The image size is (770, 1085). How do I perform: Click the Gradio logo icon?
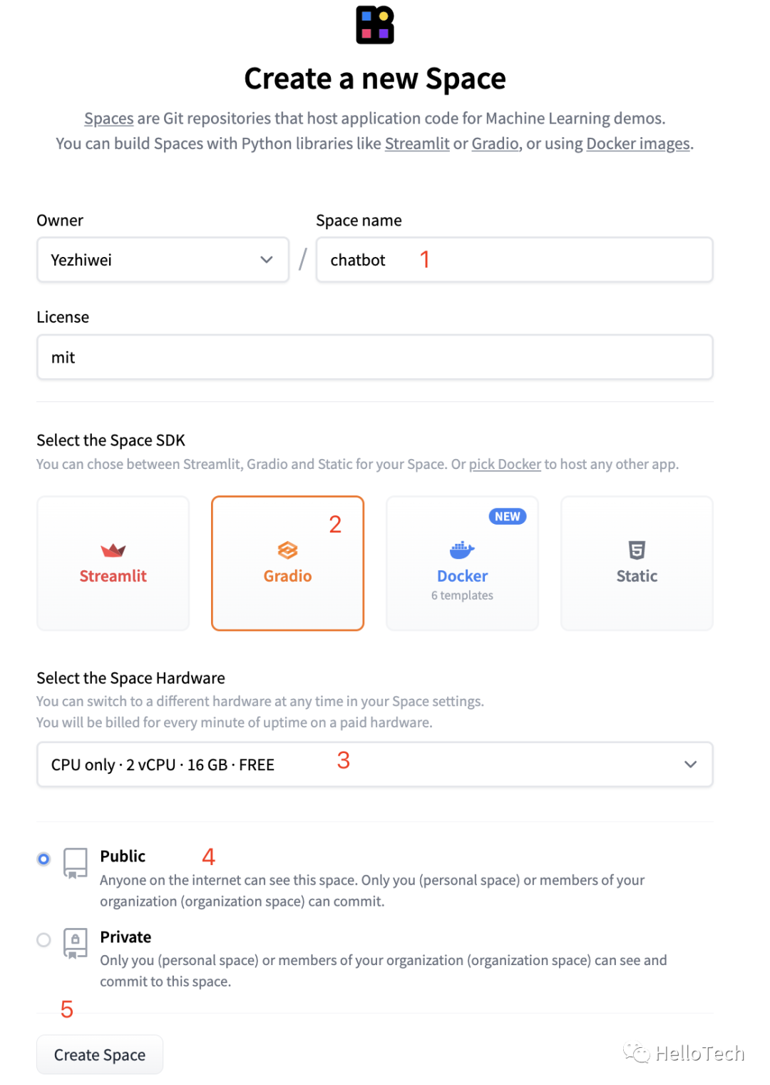(287, 550)
